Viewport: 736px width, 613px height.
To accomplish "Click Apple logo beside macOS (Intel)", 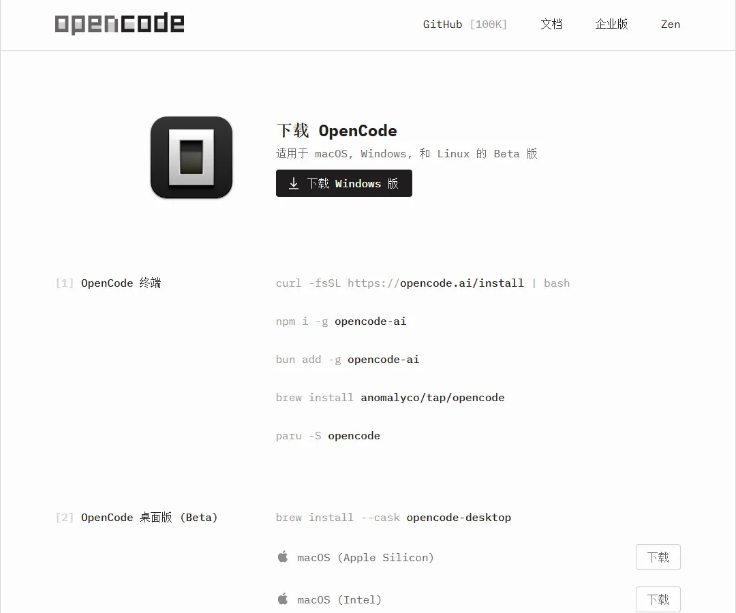I will tap(283, 599).
